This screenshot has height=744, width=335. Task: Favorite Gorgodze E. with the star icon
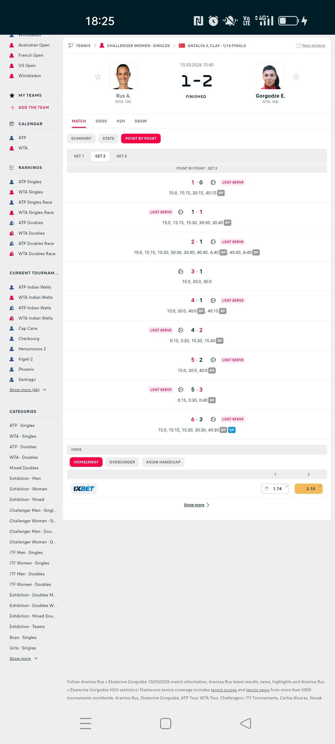pyautogui.click(x=296, y=77)
